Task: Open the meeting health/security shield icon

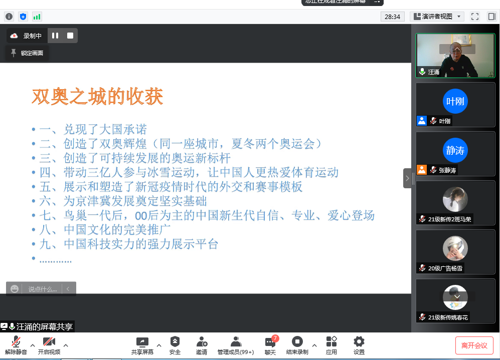Action: (23, 16)
